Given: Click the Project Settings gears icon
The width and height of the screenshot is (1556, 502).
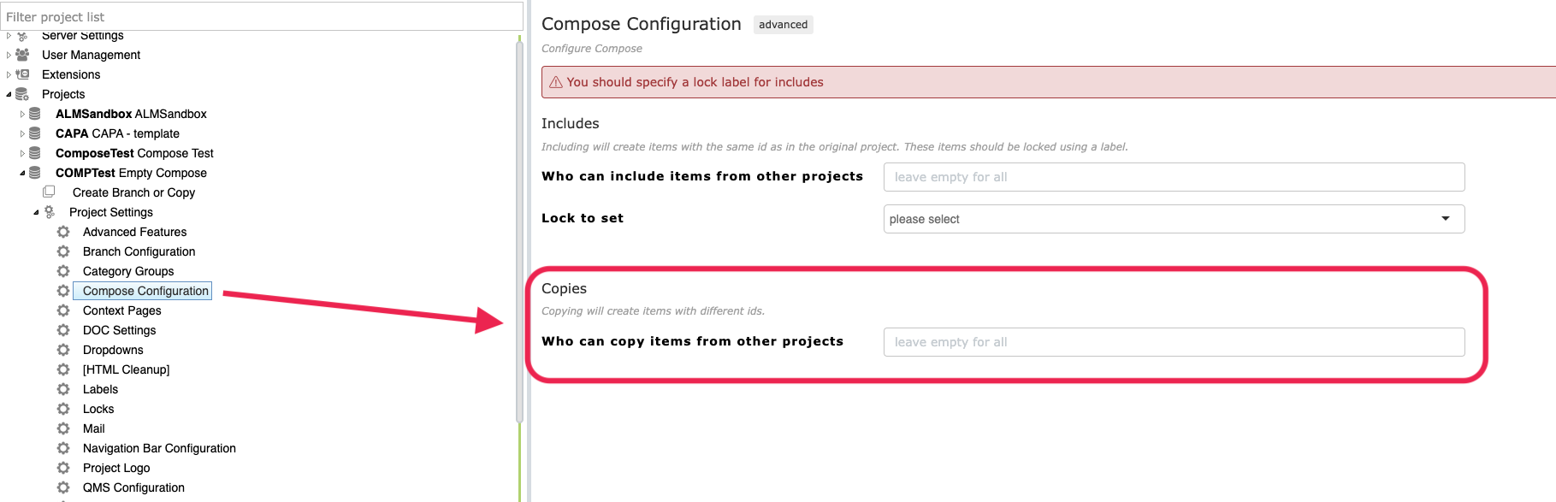Looking at the screenshot, I should coord(50,212).
